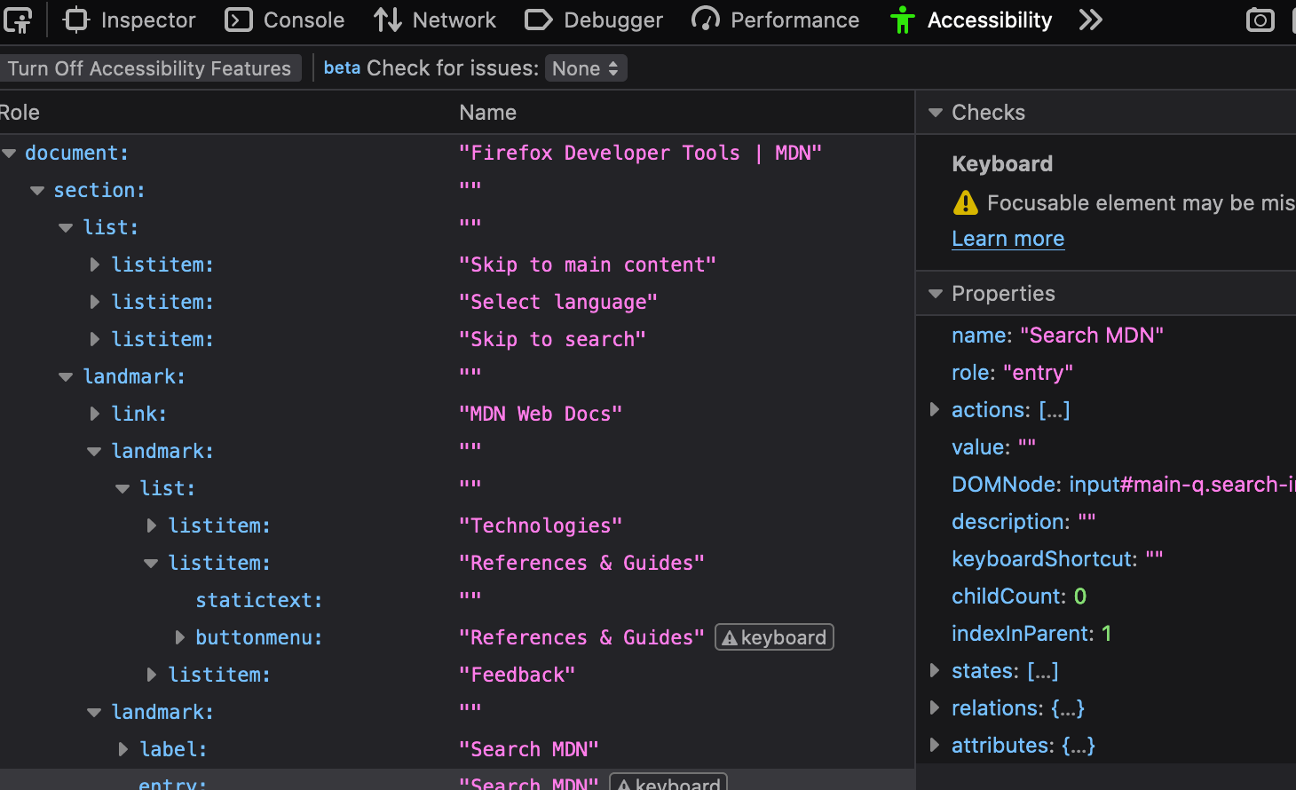Click the keyboard badge on entry row
1296x790 pixels.
tap(668, 782)
